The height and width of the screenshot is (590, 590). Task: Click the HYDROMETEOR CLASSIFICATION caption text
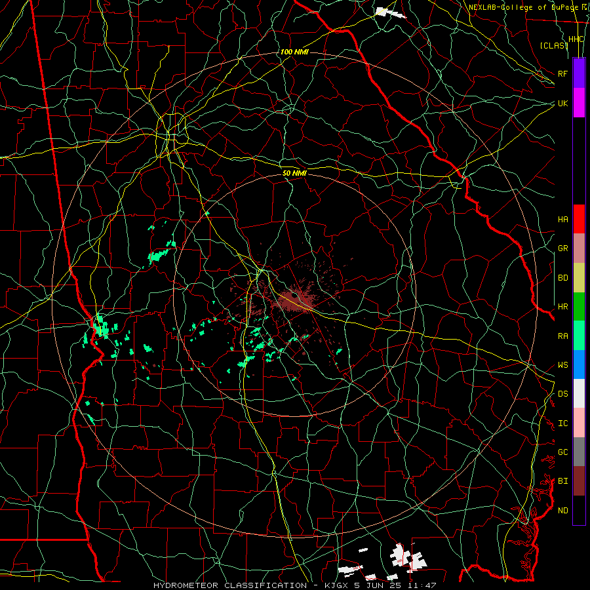(x=230, y=585)
